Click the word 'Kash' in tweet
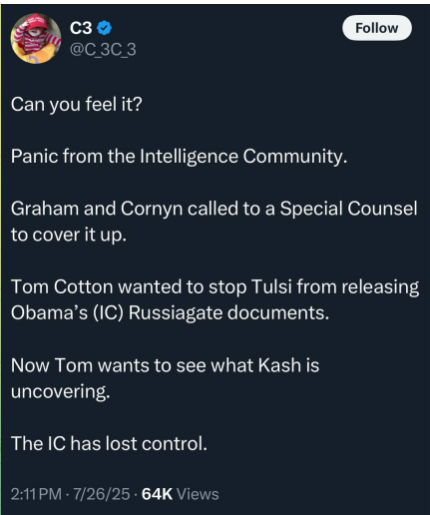The image size is (430, 515). (279, 365)
